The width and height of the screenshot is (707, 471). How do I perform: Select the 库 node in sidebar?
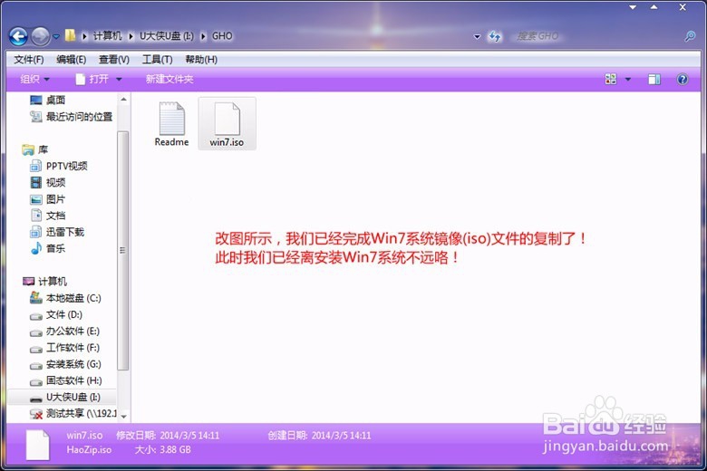[35, 149]
